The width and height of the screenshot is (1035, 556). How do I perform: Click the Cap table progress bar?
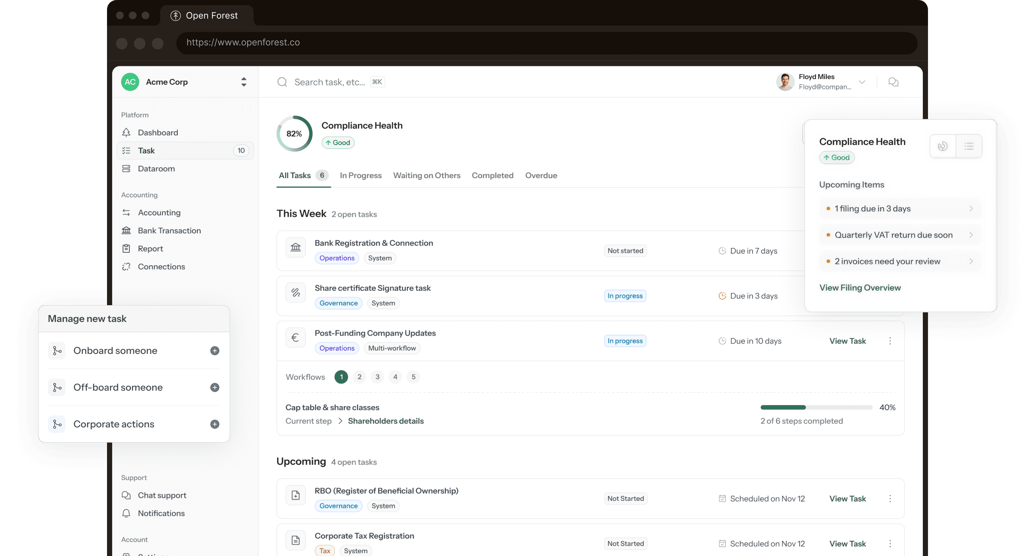point(816,407)
